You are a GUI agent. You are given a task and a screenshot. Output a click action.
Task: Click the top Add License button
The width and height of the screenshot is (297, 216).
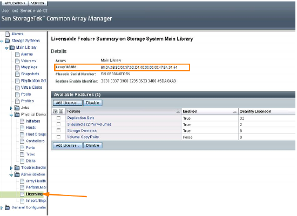(x=67, y=103)
